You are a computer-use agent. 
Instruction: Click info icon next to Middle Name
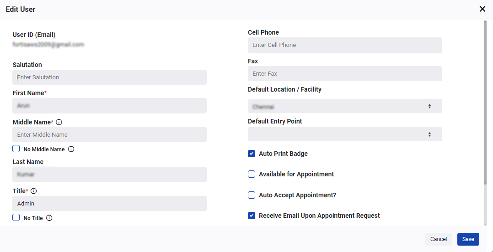(x=59, y=122)
